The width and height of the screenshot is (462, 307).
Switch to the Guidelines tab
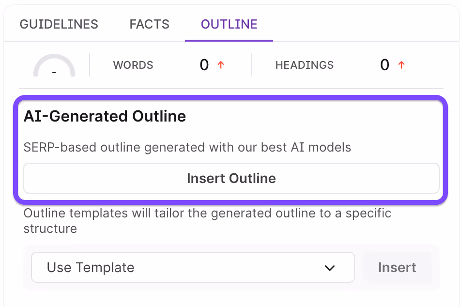tap(59, 24)
